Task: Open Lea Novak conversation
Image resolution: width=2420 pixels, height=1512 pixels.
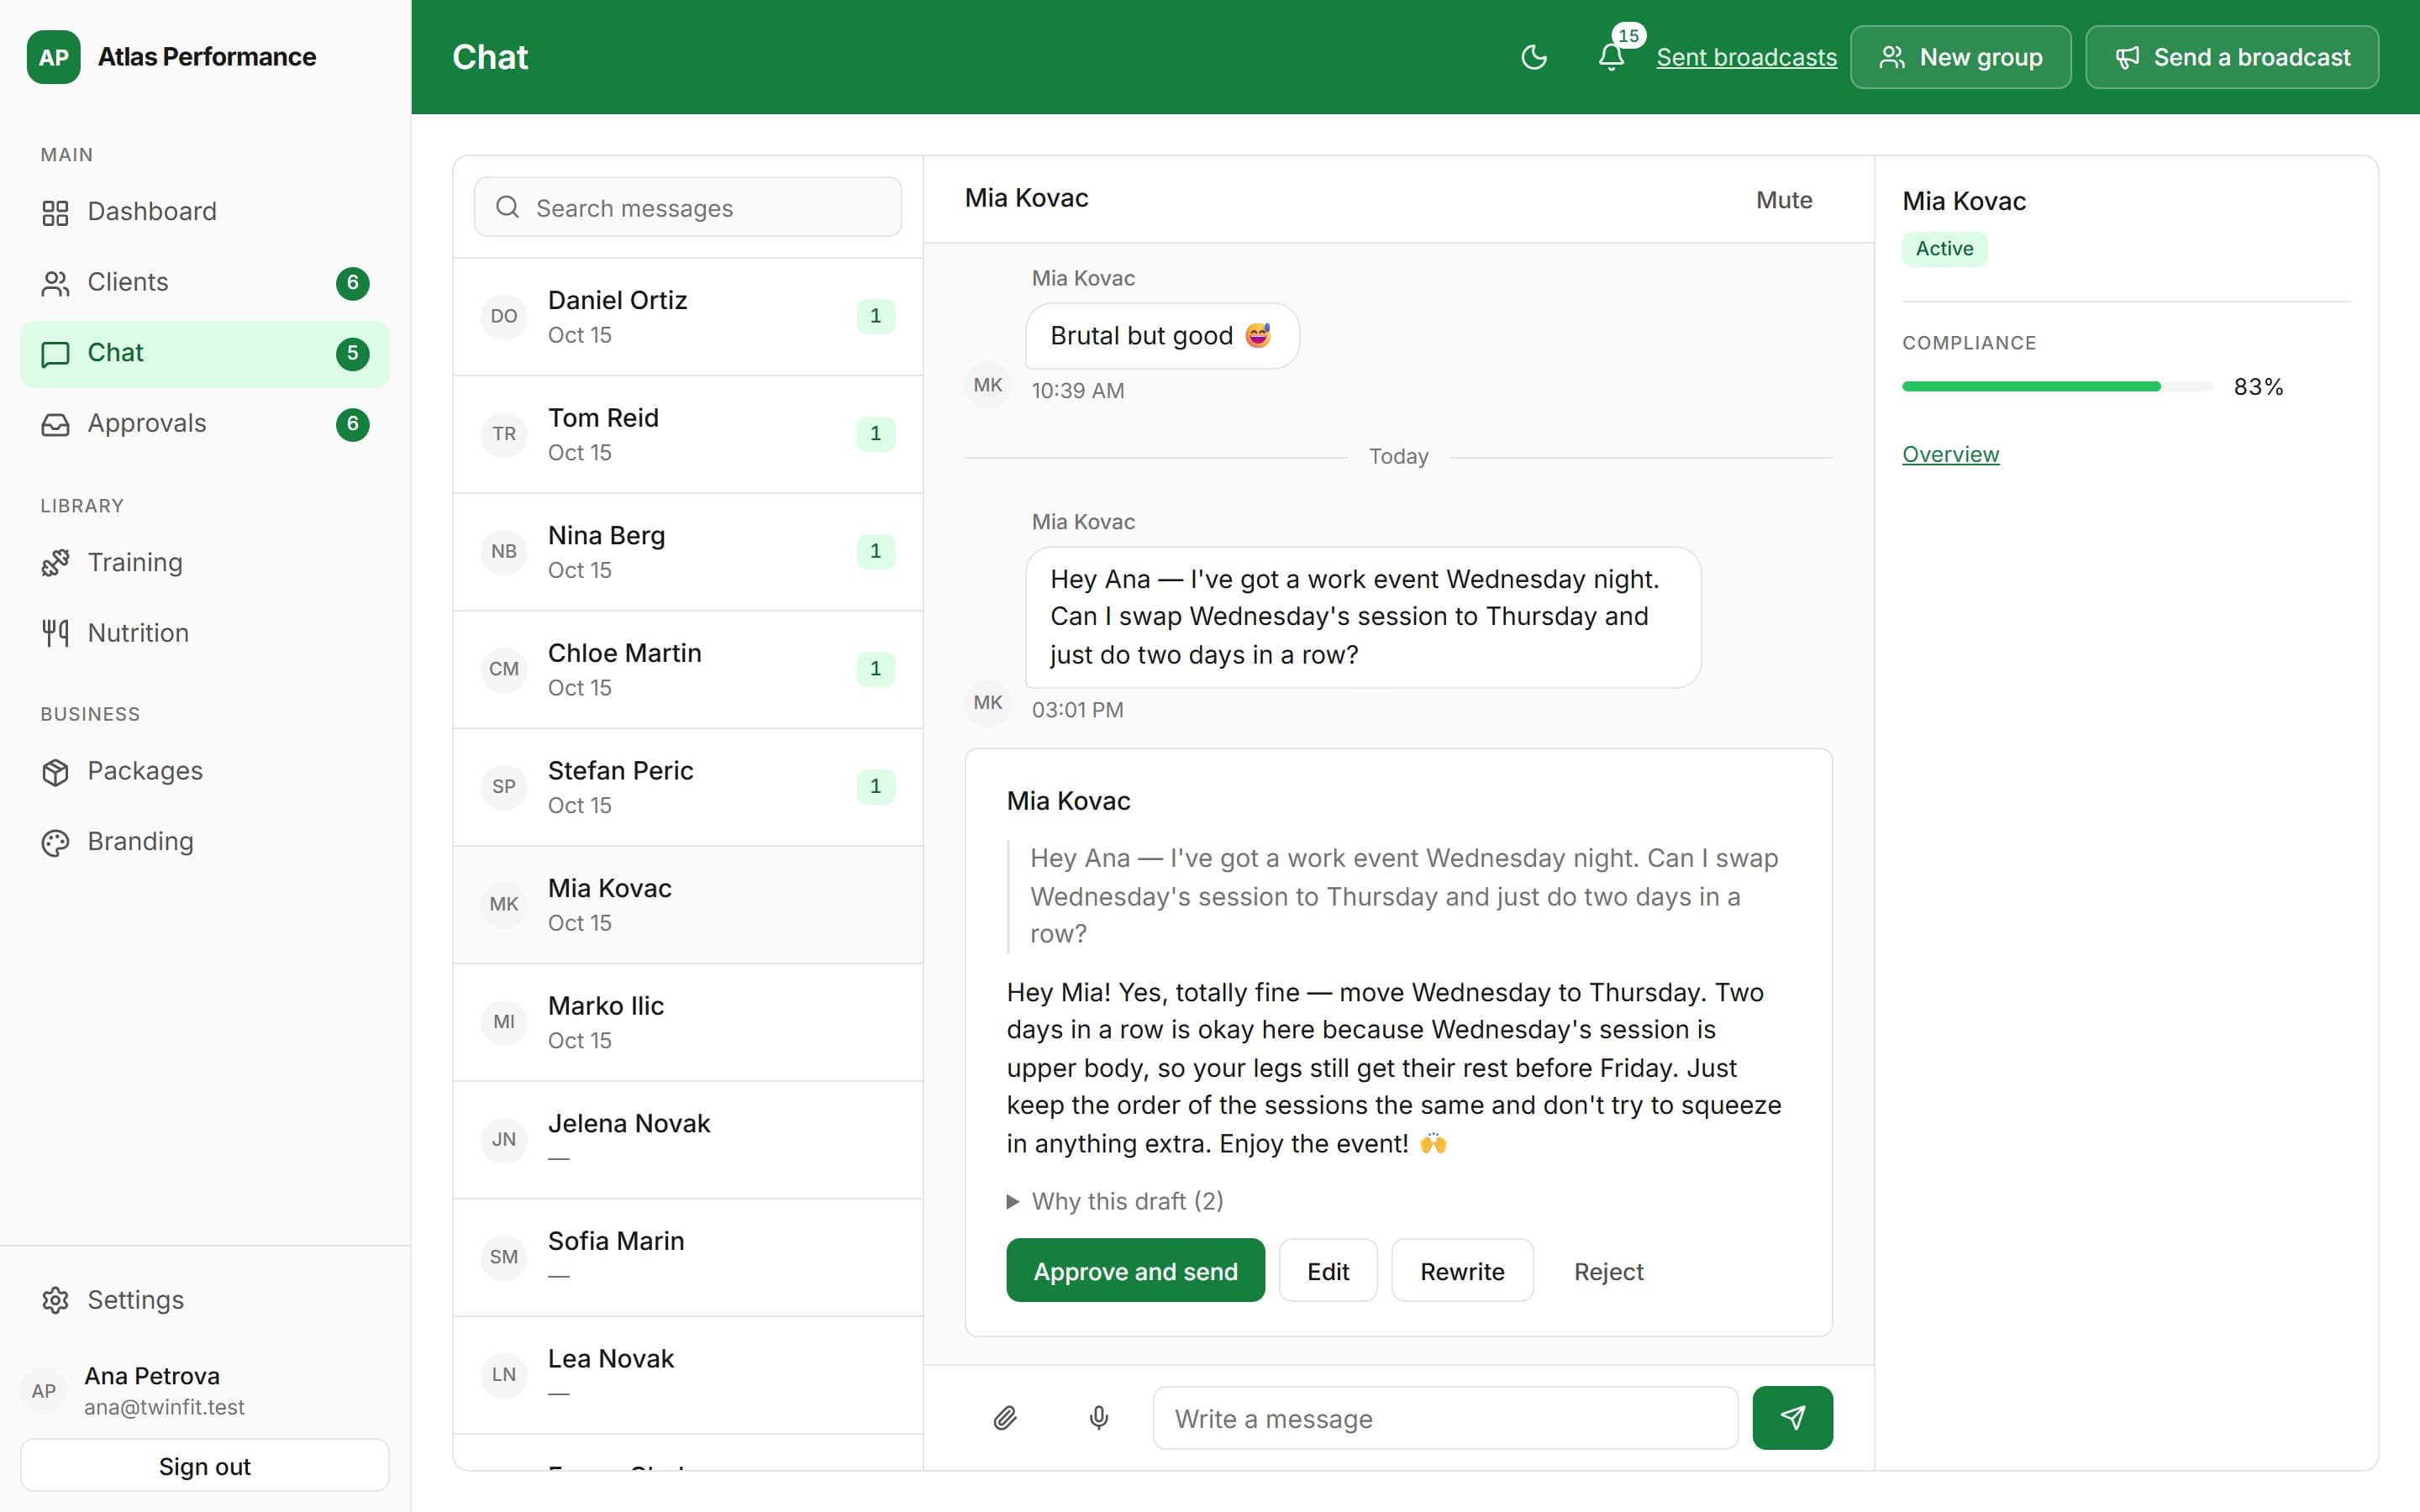Action: tap(688, 1375)
